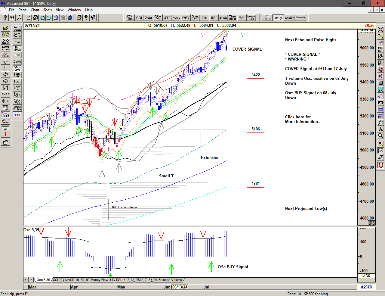This screenshot has height=296, width=385.
Task: Click the MOB tool icon
Action: click(x=380, y=116)
